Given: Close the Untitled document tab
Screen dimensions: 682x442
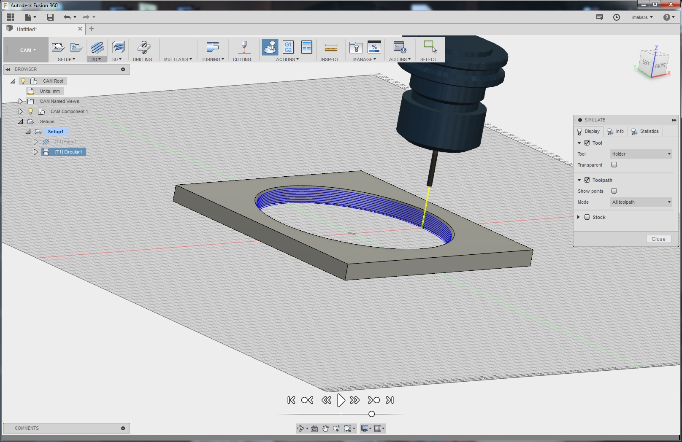Looking at the screenshot, I should (x=80, y=29).
